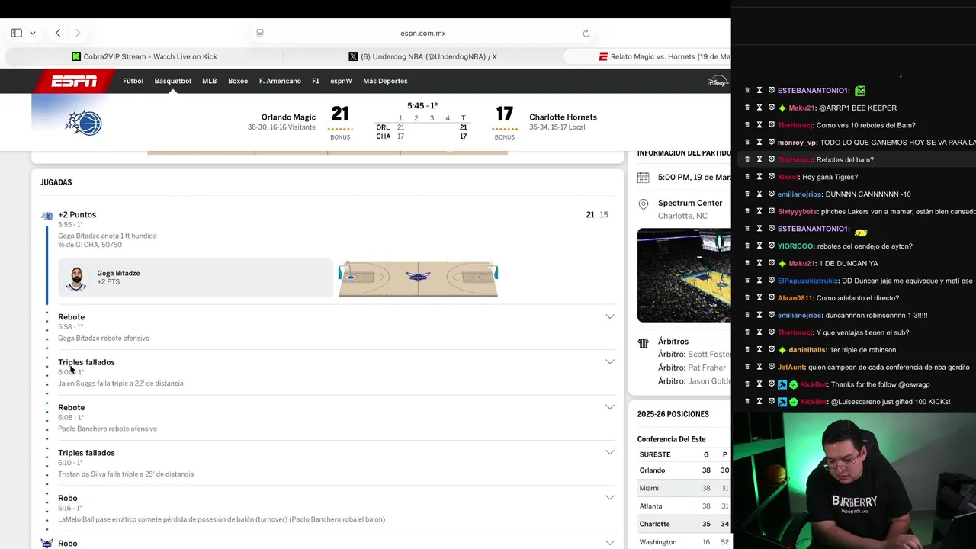Open the F. Americano menu
This screenshot has width=976, height=549.
click(x=280, y=81)
